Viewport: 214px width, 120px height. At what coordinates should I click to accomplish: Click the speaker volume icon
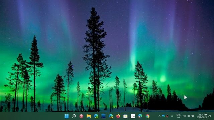click(x=189, y=116)
